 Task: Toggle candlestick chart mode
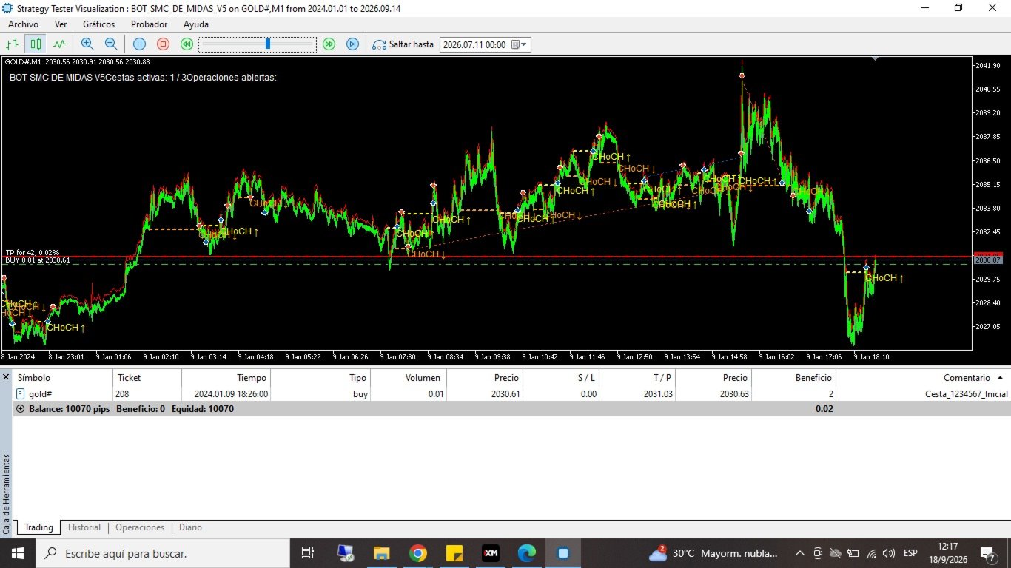coord(35,44)
